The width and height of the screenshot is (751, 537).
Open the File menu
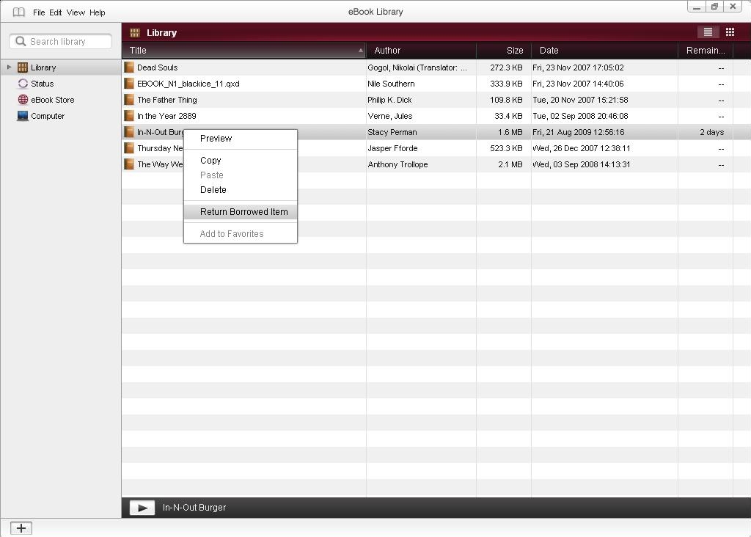39,12
